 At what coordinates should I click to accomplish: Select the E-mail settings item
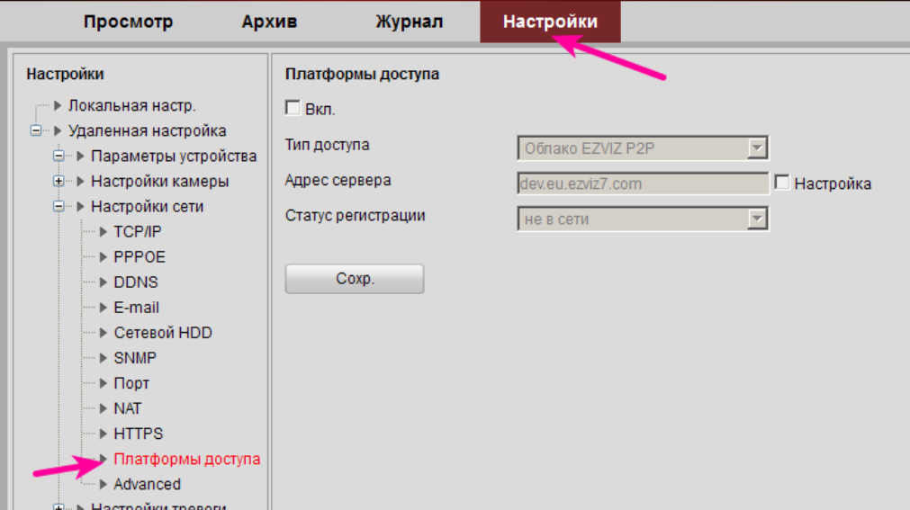click(136, 308)
